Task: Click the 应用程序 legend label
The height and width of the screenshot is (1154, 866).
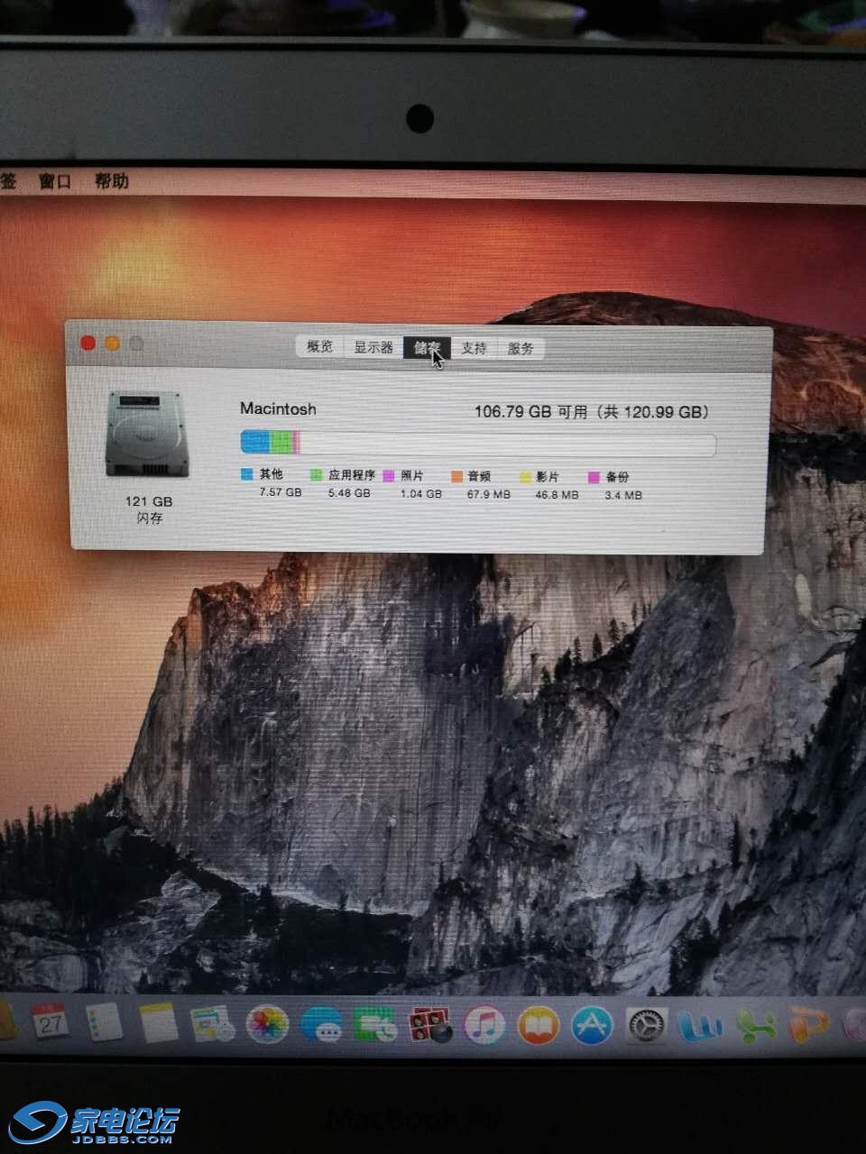Action: tap(352, 475)
